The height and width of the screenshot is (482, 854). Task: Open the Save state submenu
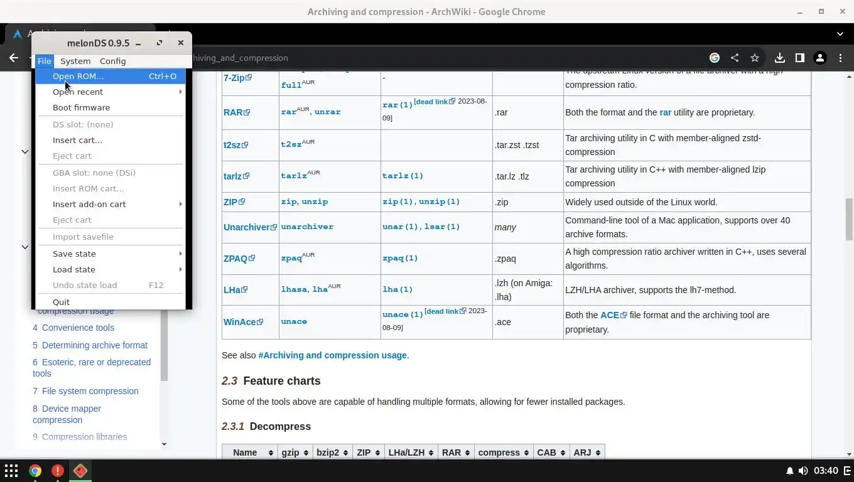110,254
